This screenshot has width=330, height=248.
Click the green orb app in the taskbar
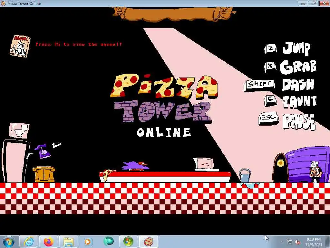point(108,242)
